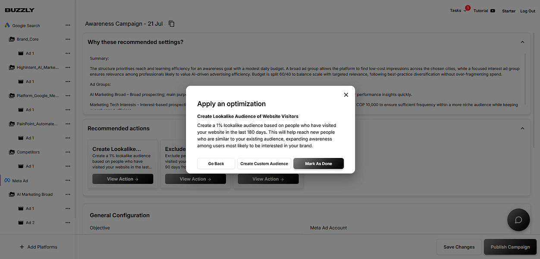The width and height of the screenshot is (540, 259).
Task: Open the chat bubble icon
Action: click(x=518, y=220)
